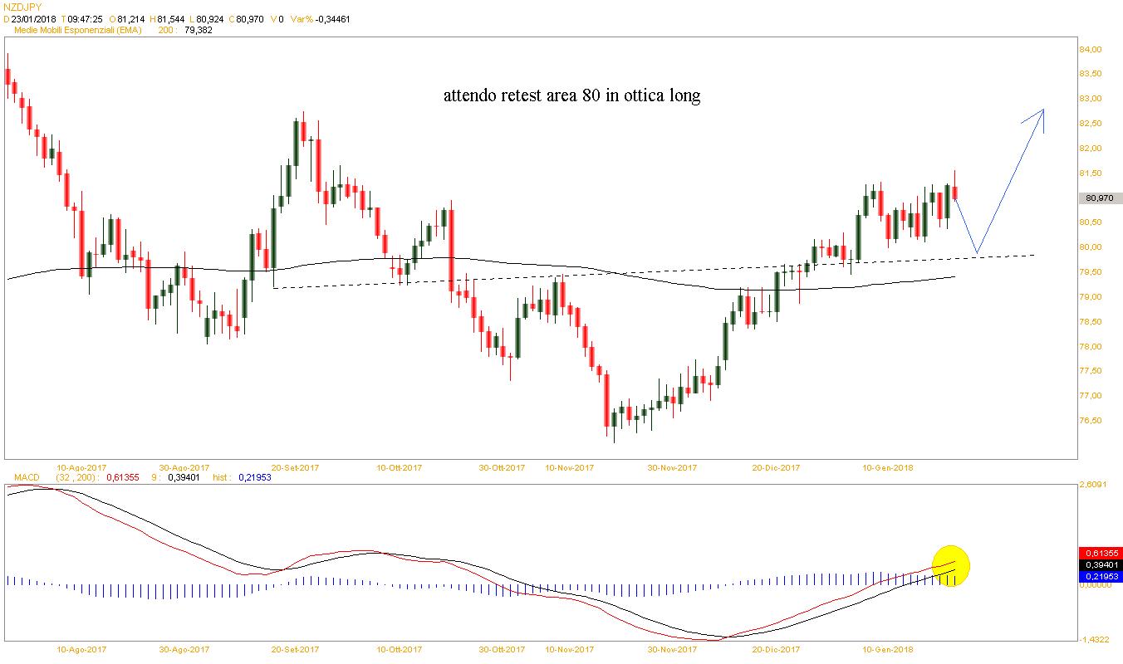Screen dimensions: 1123x664
Task: Click the time 09:47:25 in header
Action: pos(86,18)
